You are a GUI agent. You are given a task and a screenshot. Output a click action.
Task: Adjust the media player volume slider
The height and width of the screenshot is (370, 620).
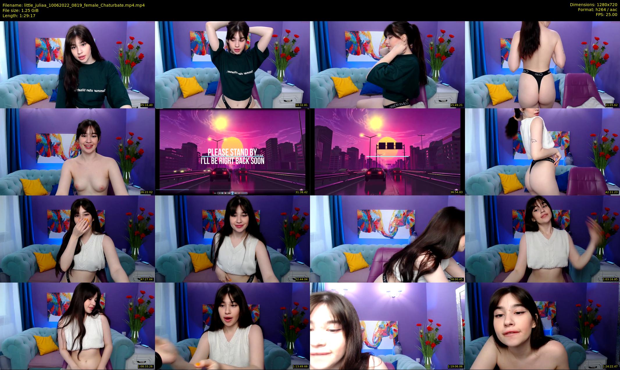click(x=244, y=193)
